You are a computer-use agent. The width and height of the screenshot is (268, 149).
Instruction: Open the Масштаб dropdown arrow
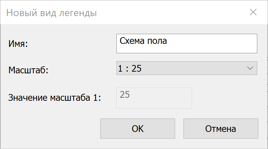click(x=250, y=68)
